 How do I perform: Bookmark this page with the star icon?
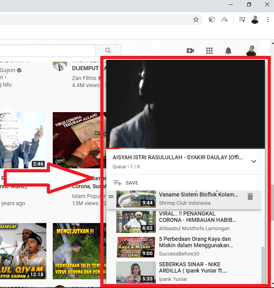point(195,19)
